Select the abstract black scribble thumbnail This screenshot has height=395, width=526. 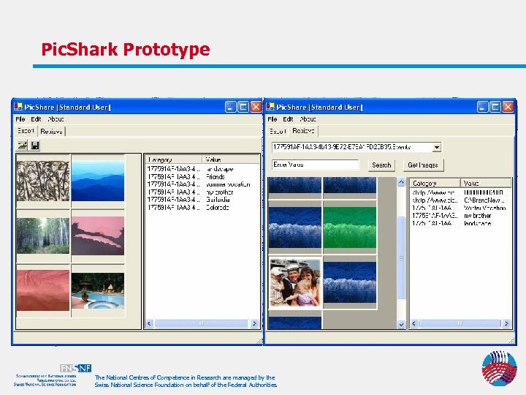pos(43,181)
